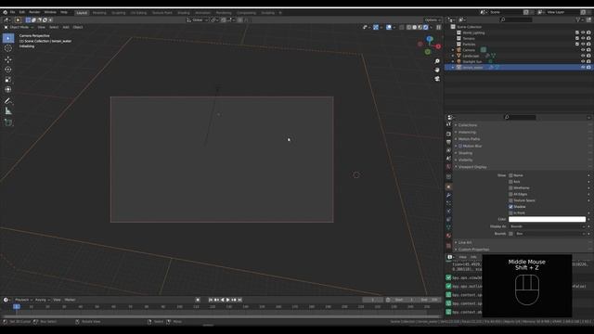594x334 pixels.
Task: Select the Transform tool in the toolbar
Action: pyautogui.click(x=8, y=89)
